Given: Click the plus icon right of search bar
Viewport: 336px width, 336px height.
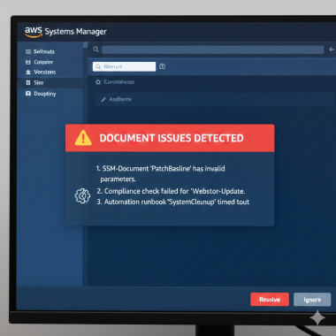Looking at the screenshot, I should [x=332, y=50].
